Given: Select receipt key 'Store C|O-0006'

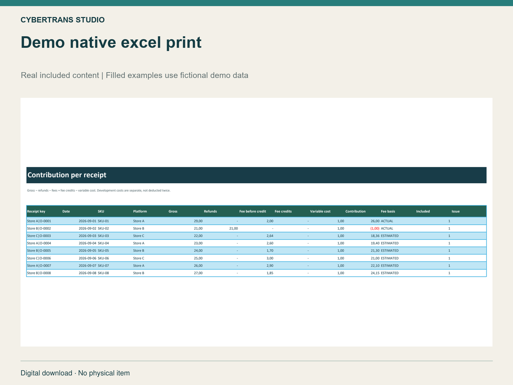Looking at the screenshot, I should pos(39,258).
